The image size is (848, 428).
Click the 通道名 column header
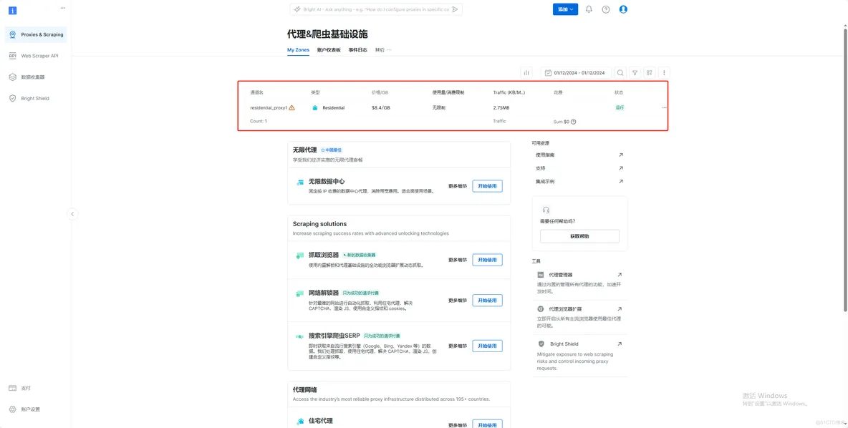257,92
